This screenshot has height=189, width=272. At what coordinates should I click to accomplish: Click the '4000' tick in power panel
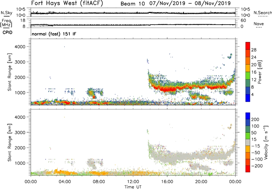[20, 47]
